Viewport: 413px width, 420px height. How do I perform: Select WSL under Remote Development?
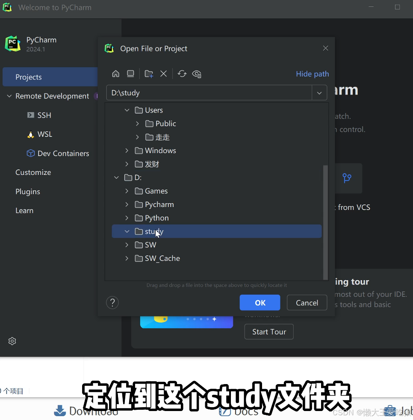(45, 134)
